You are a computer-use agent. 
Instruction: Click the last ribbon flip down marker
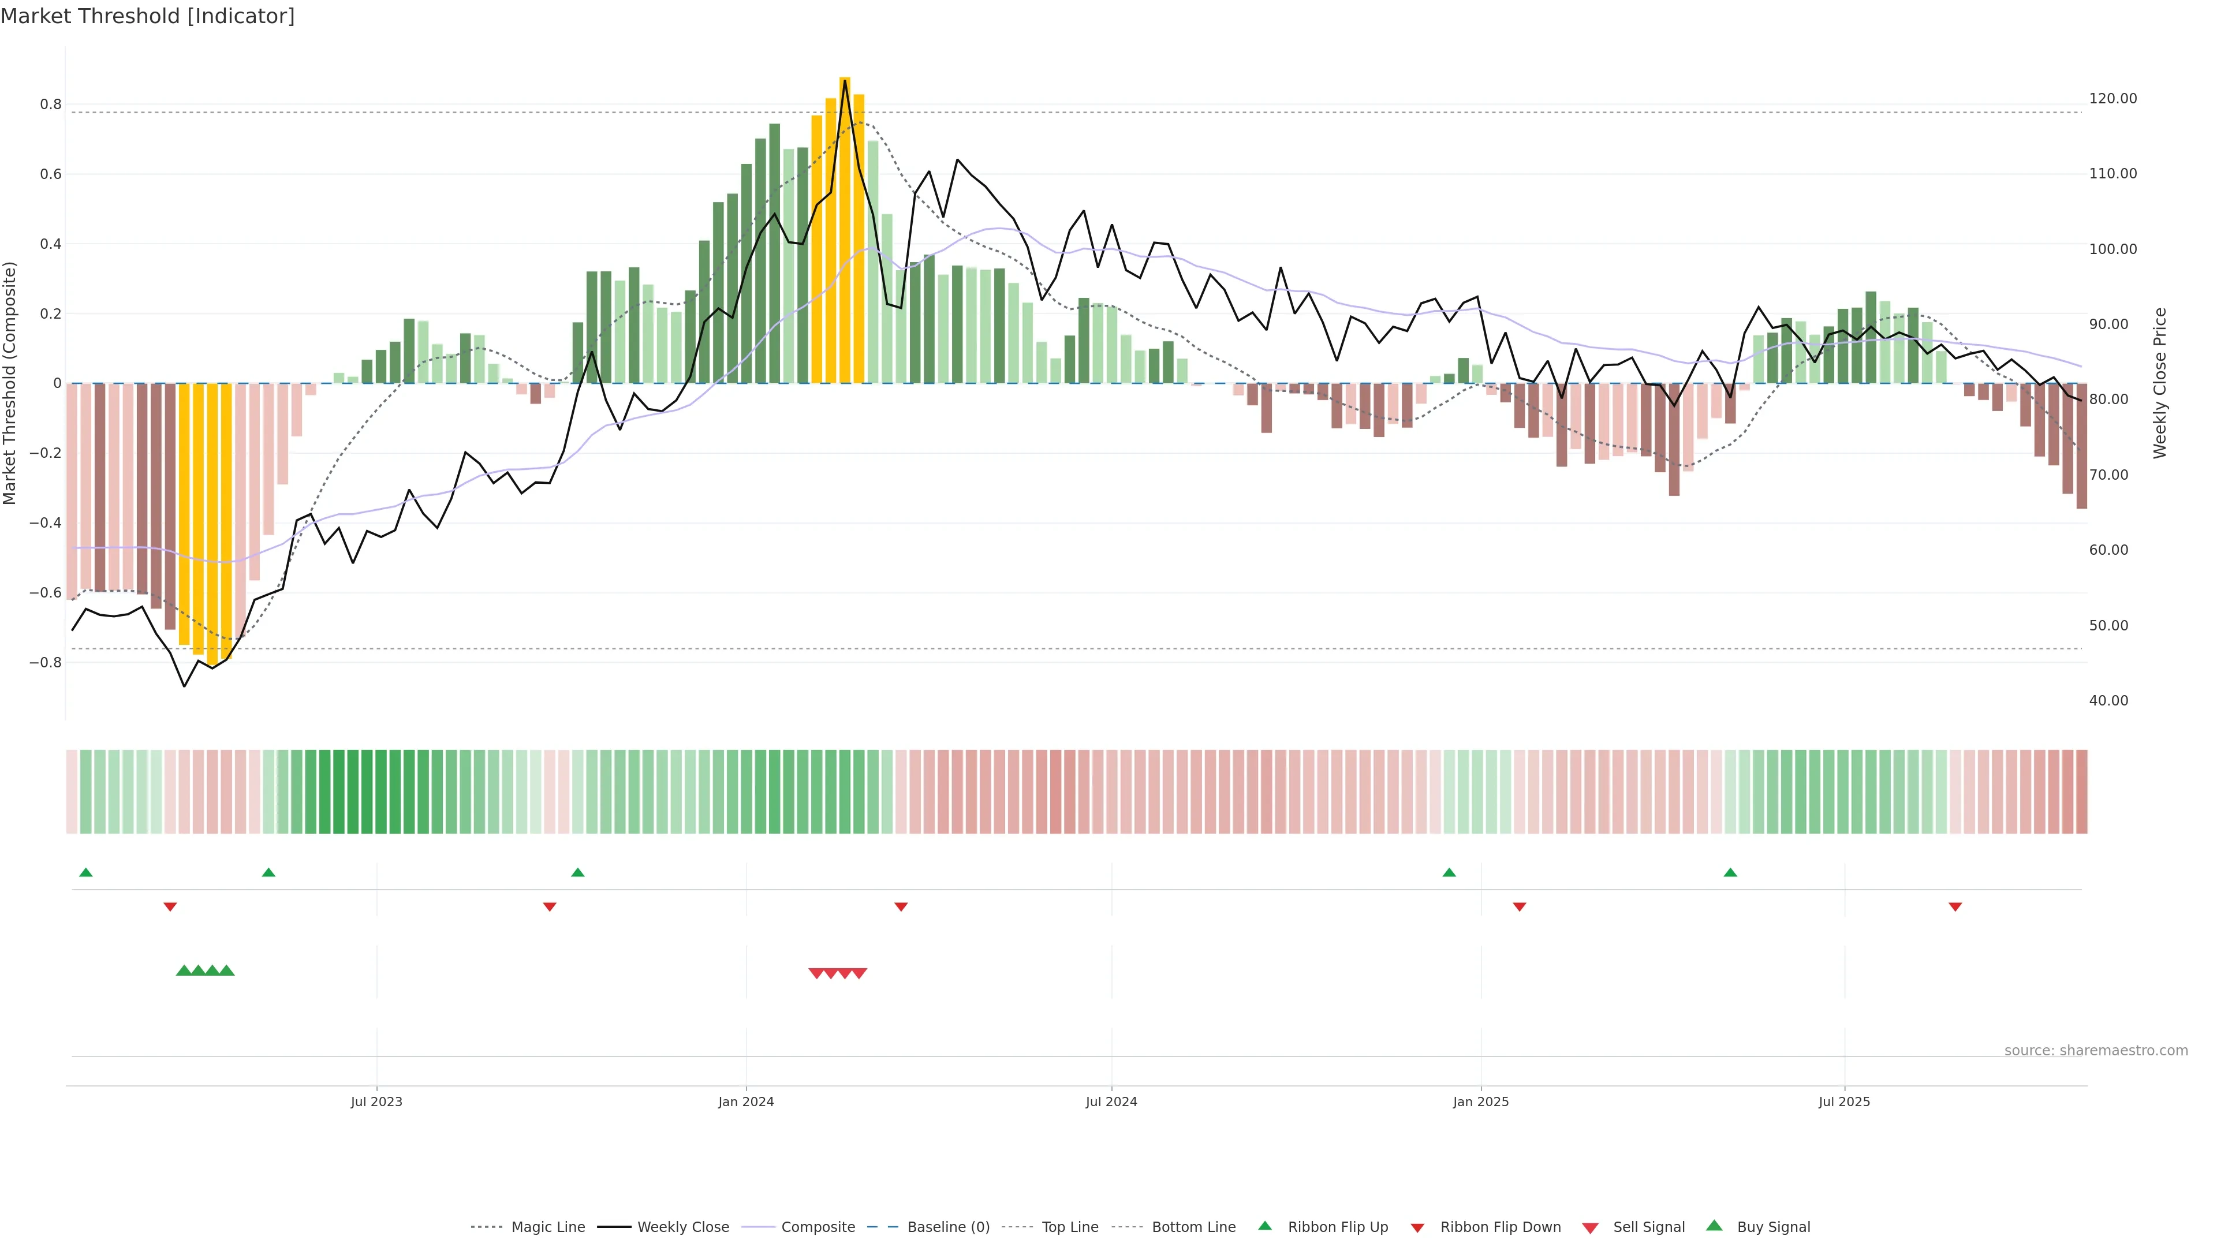tap(1954, 907)
